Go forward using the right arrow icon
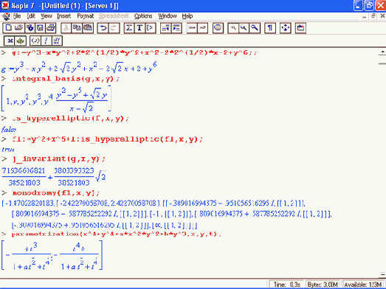This screenshot has width=386, height=289. click(202, 28)
